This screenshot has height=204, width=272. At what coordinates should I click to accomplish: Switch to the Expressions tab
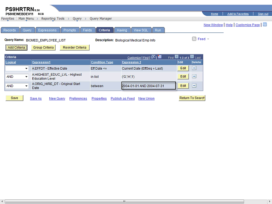tap(48, 30)
